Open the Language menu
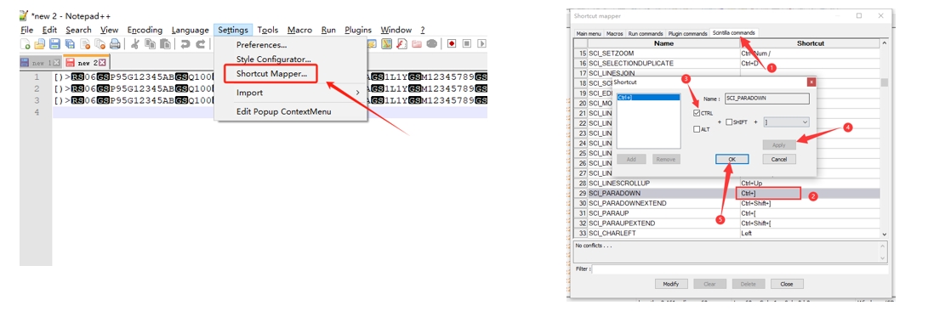Screen dimensions: 928x311 [190, 30]
